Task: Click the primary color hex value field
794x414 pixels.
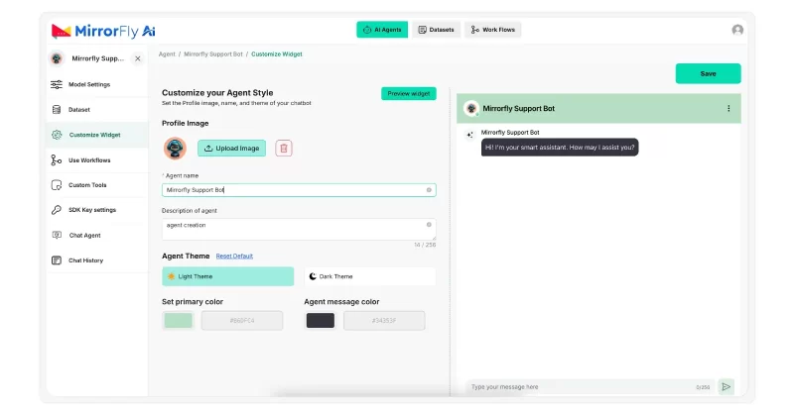Action: pyautogui.click(x=242, y=321)
